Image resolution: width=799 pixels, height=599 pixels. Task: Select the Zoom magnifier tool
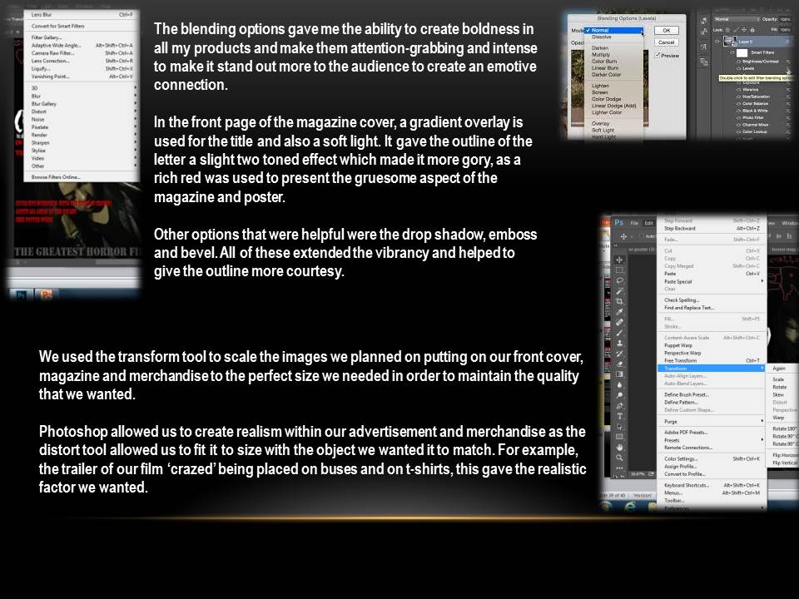click(619, 457)
